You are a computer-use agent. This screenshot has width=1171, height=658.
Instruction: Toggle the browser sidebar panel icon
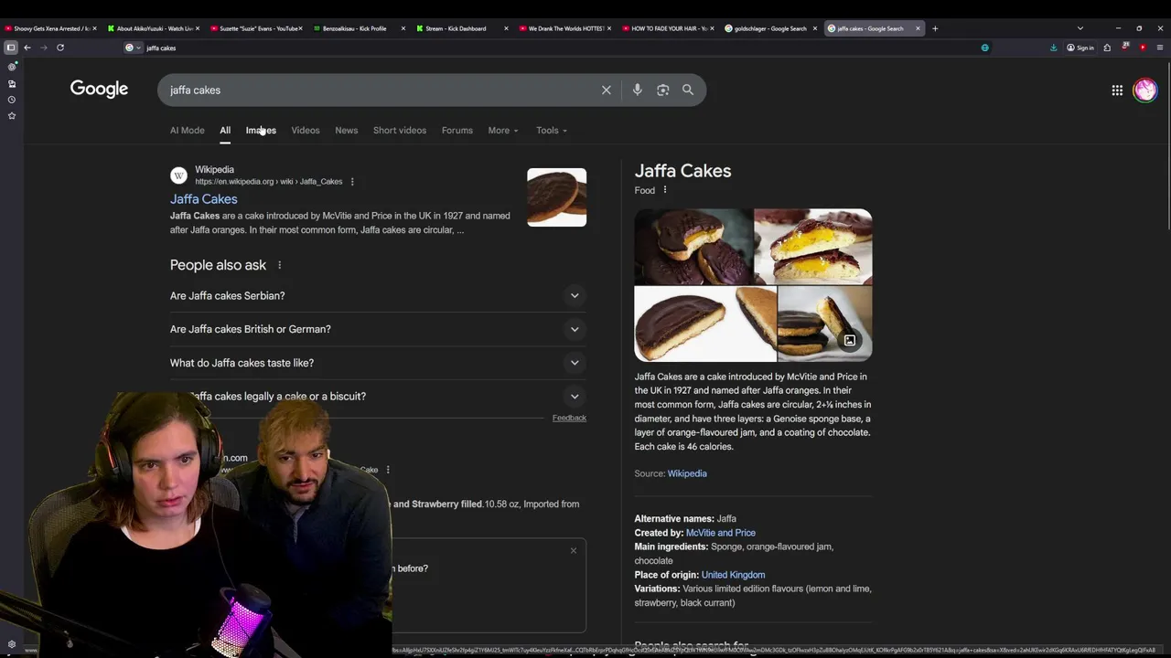(11, 48)
